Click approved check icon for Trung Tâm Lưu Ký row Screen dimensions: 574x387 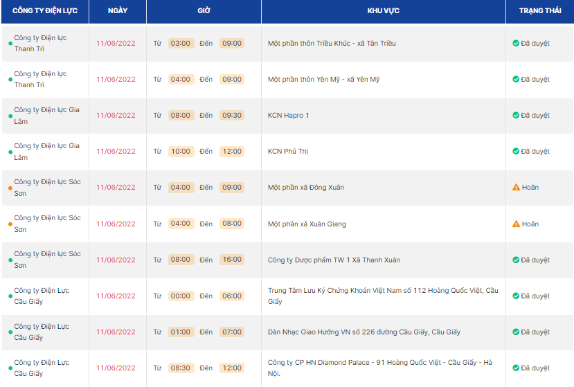point(516,296)
